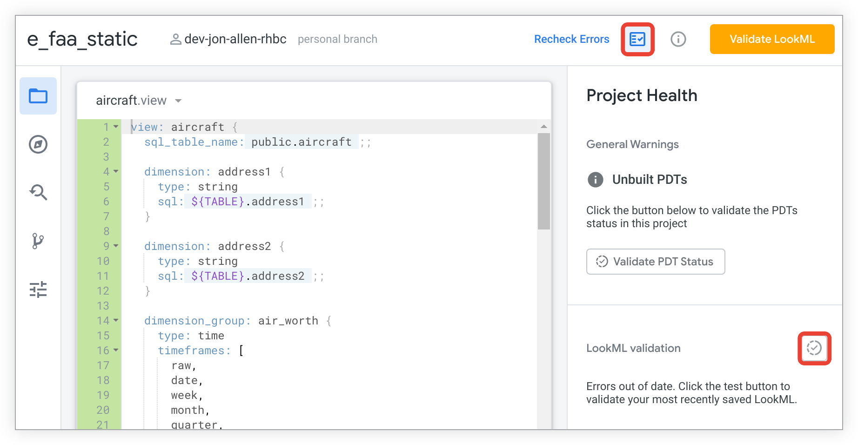This screenshot has height=445, width=858.
Task: Open find and replace sidebar icon
Action: [38, 192]
